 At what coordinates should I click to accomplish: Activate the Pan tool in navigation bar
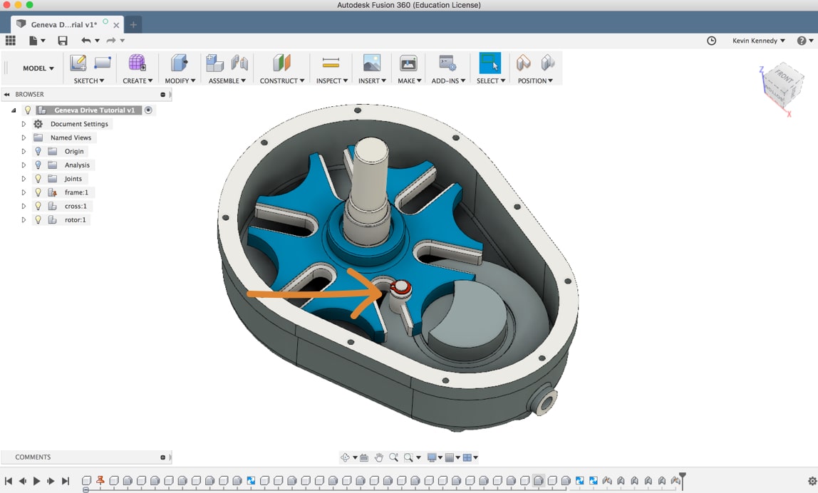(x=379, y=457)
